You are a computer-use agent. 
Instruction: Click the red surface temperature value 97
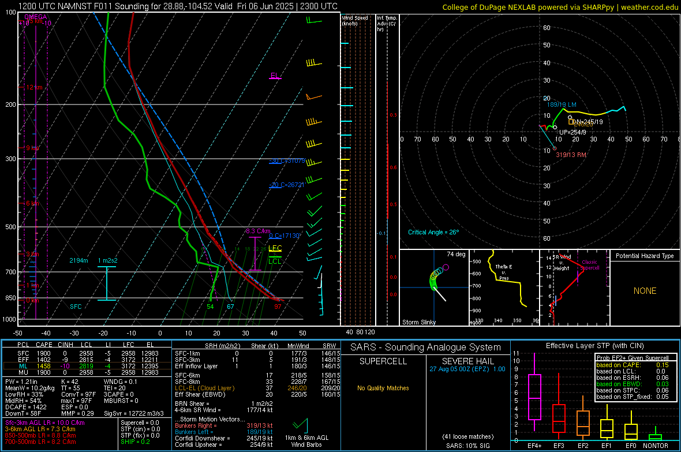[x=278, y=307]
